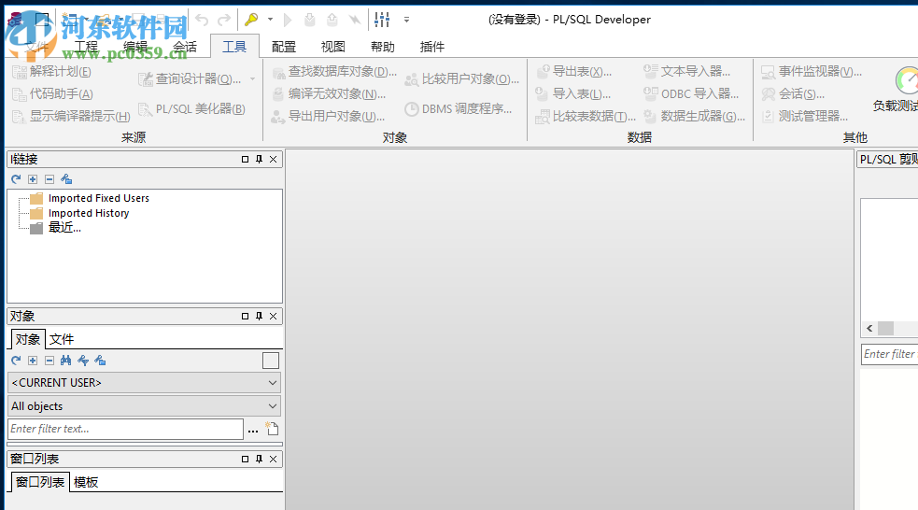Open the quick access toolbar customize arrow

tap(406, 20)
